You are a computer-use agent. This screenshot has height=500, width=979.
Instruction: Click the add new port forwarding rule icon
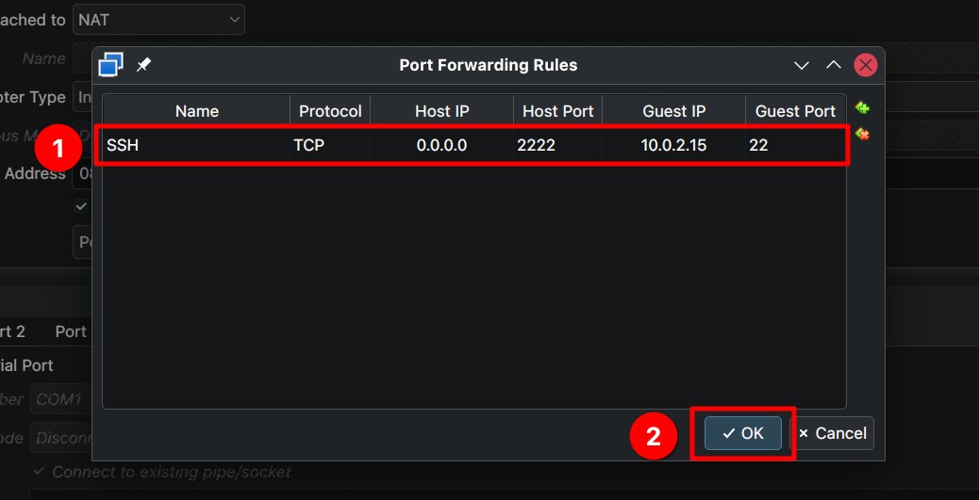pos(862,108)
